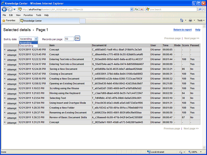Expand the Scrolling using the Mouse attempt

(x=5, y=88)
